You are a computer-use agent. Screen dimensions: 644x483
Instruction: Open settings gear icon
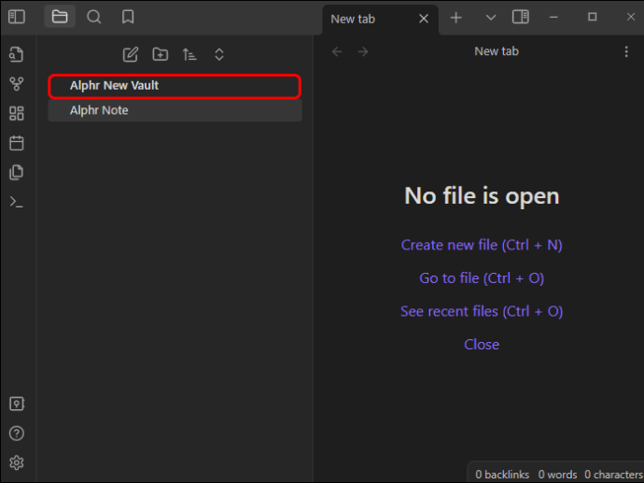click(x=17, y=462)
